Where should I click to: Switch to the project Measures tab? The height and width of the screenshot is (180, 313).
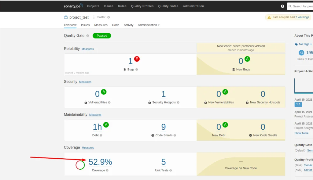[101, 25]
